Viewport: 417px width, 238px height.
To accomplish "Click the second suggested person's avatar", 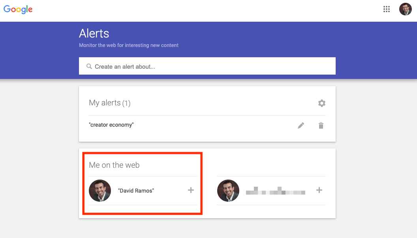I will coord(228,190).
